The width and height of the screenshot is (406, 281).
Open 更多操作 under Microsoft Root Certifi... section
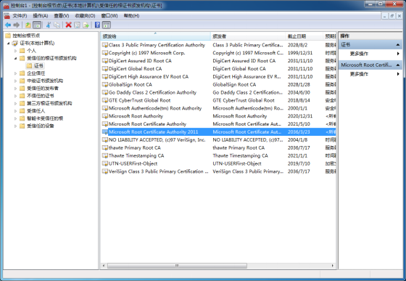click(x=359, y=74)
